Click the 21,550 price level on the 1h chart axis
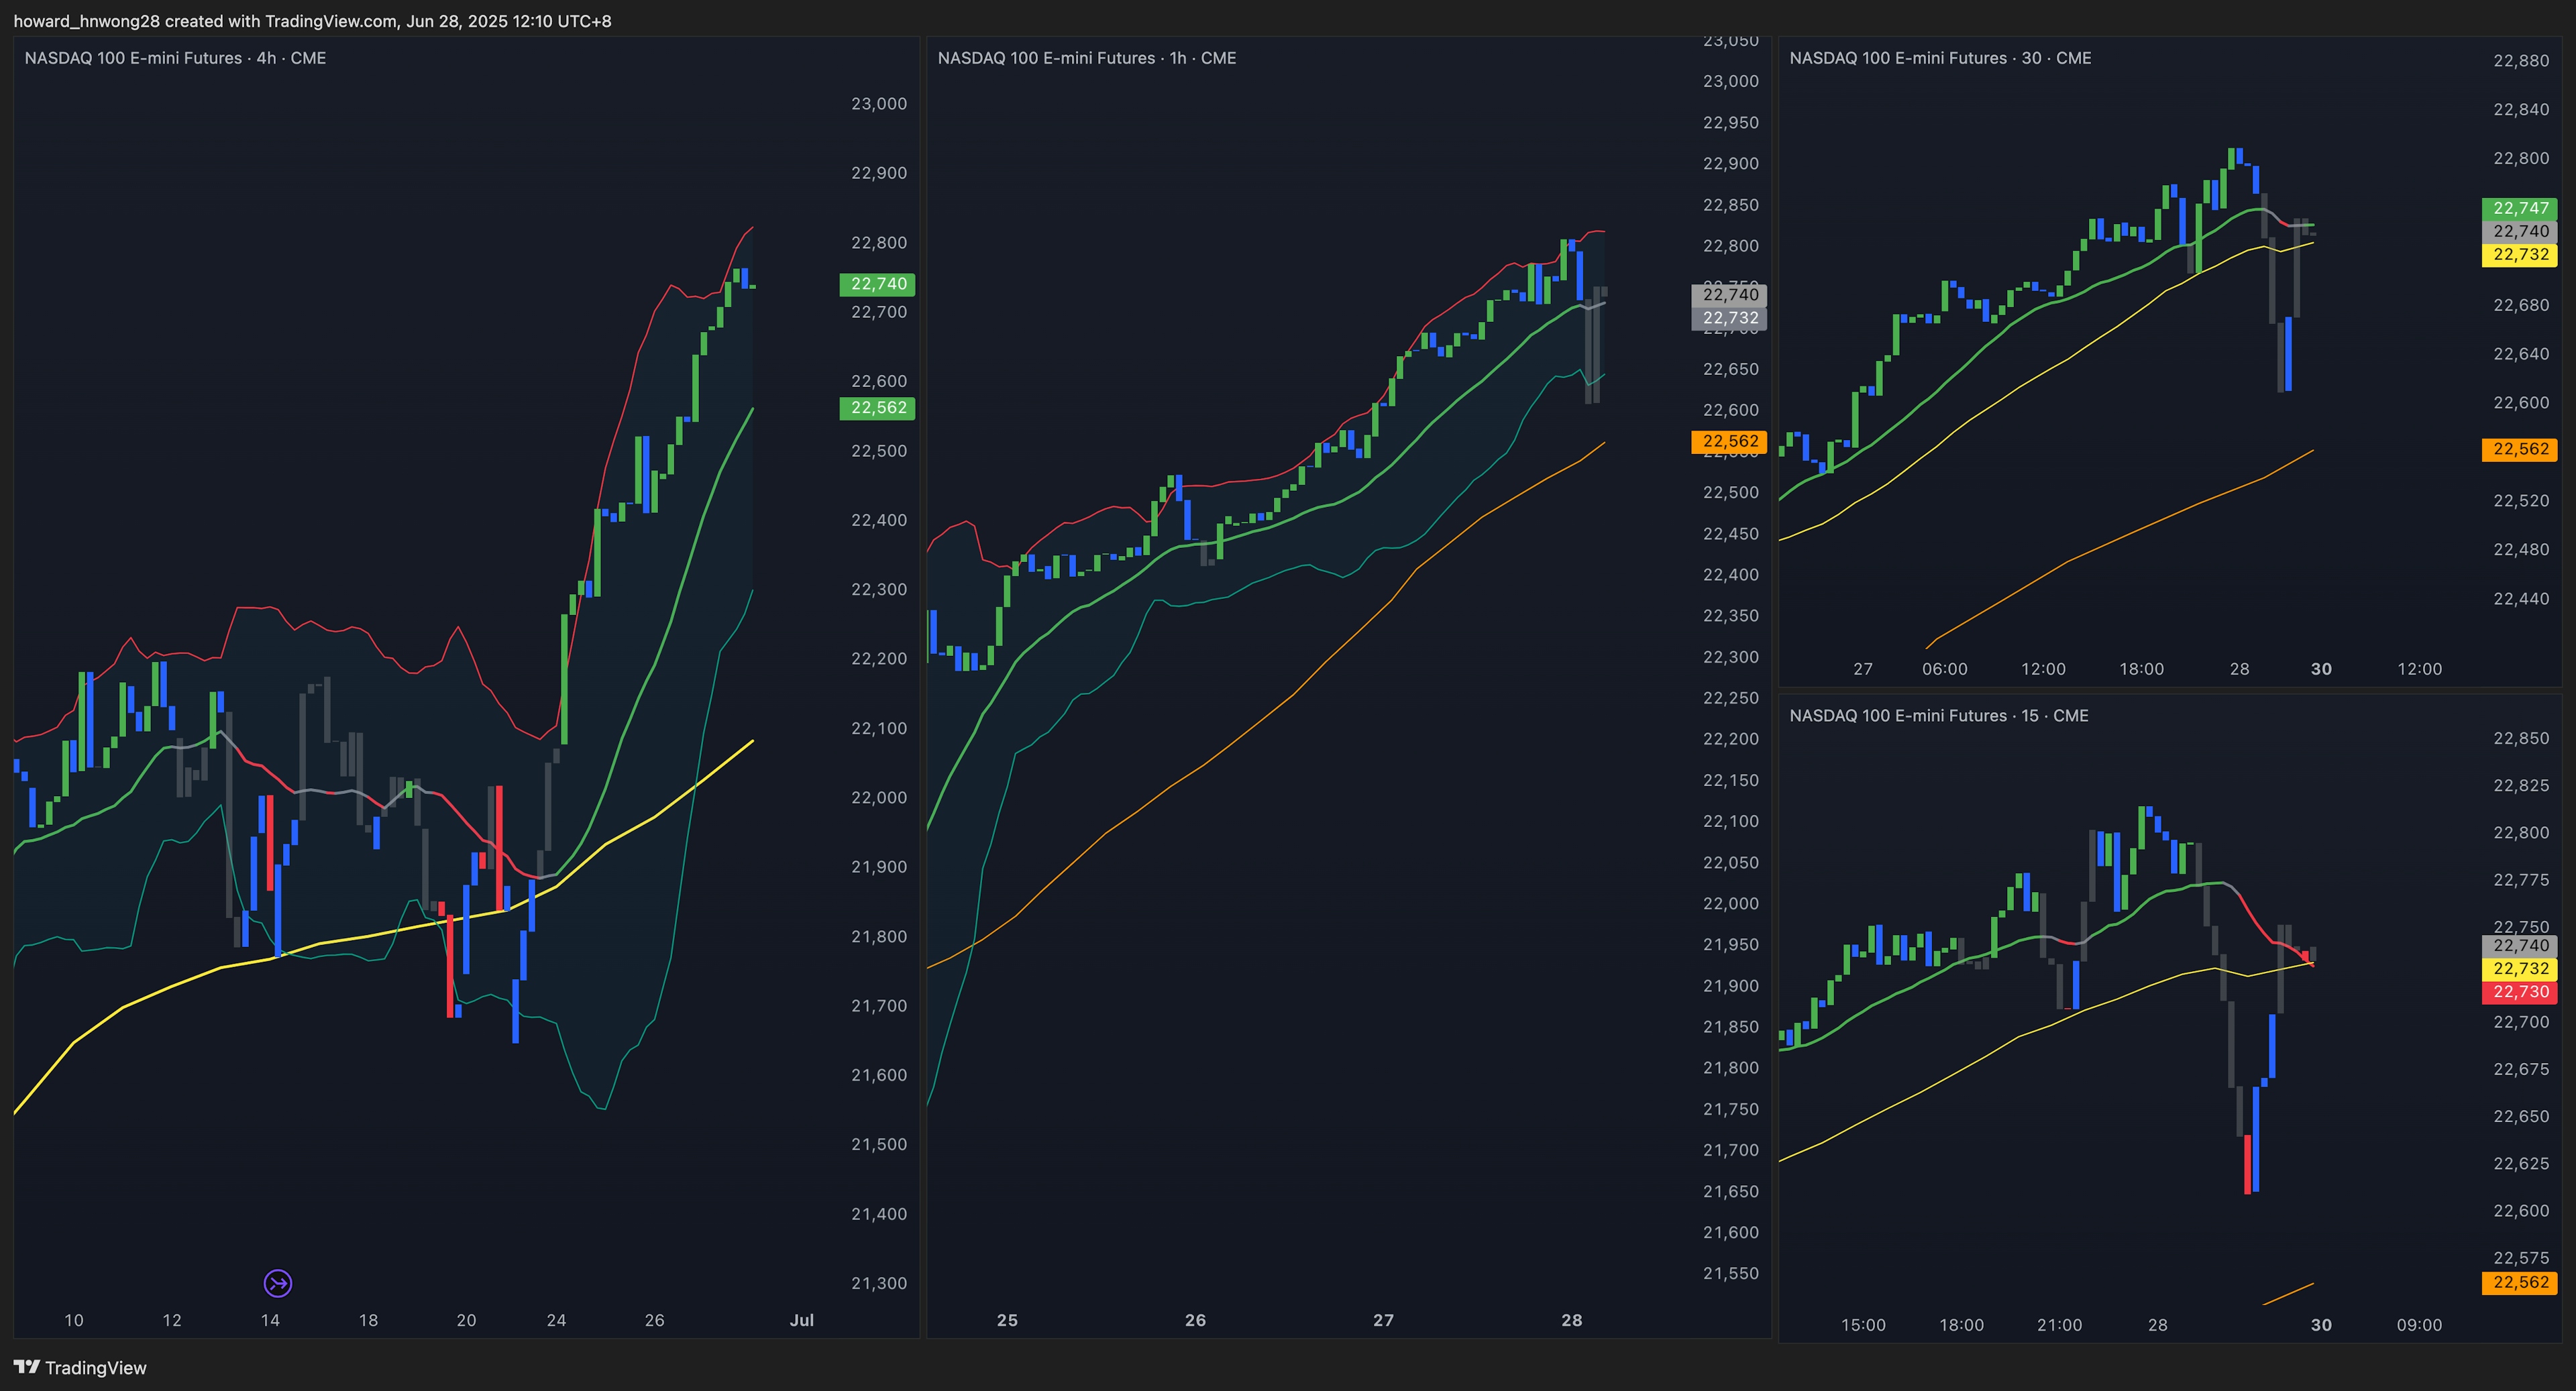This screenshot has height=1391, width=2576. [x=1731, y=1274]
